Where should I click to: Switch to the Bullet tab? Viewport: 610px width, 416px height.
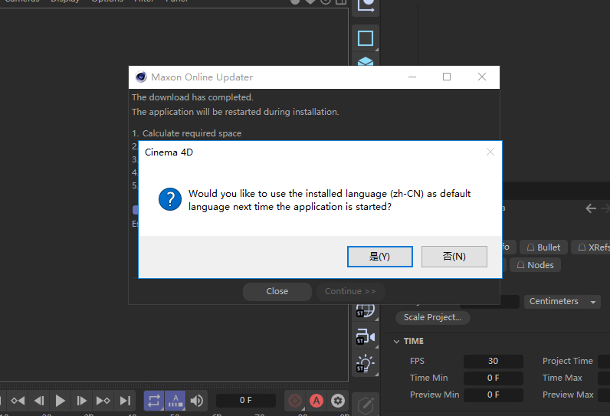(x=543, y=247)
